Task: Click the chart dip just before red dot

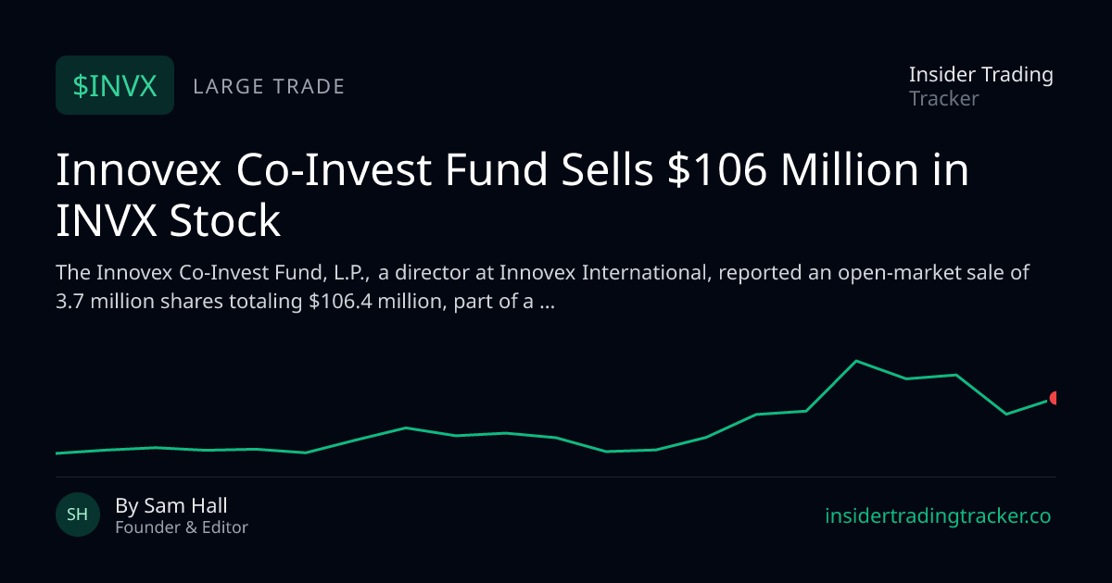Action: [1006, 414]
